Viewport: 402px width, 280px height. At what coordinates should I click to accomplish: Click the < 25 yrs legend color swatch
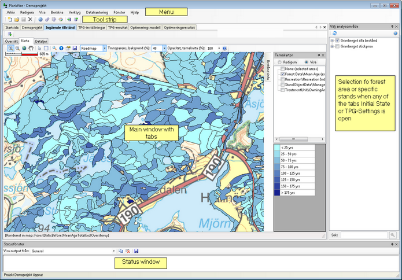tap(277, 148)
